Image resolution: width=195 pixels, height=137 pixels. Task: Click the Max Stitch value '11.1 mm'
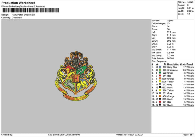[x=171, y=49]
